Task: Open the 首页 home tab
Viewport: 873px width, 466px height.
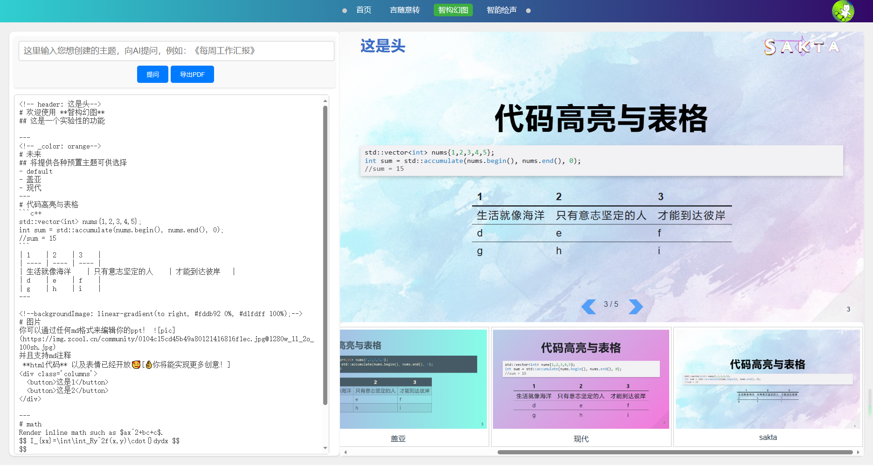Action: point(364,10)
